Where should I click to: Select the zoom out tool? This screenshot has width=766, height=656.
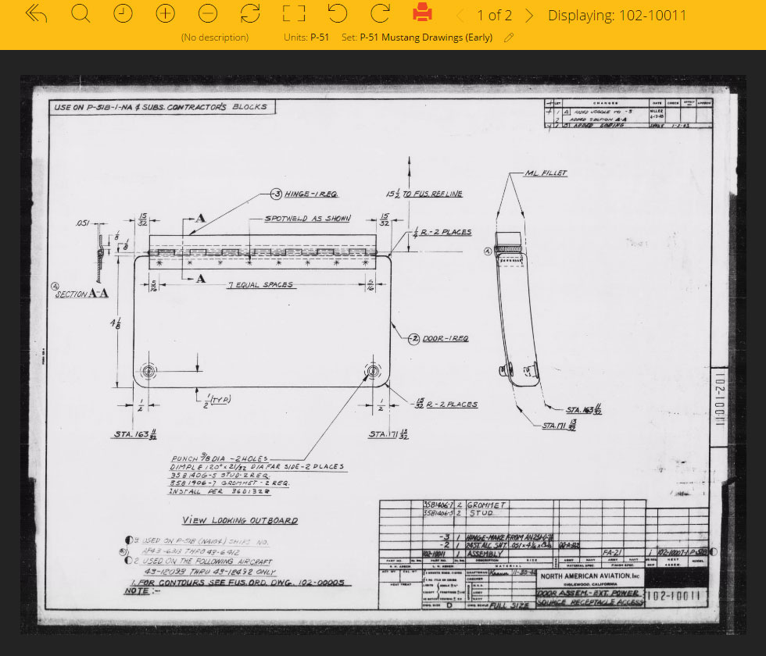coord(207,14)
